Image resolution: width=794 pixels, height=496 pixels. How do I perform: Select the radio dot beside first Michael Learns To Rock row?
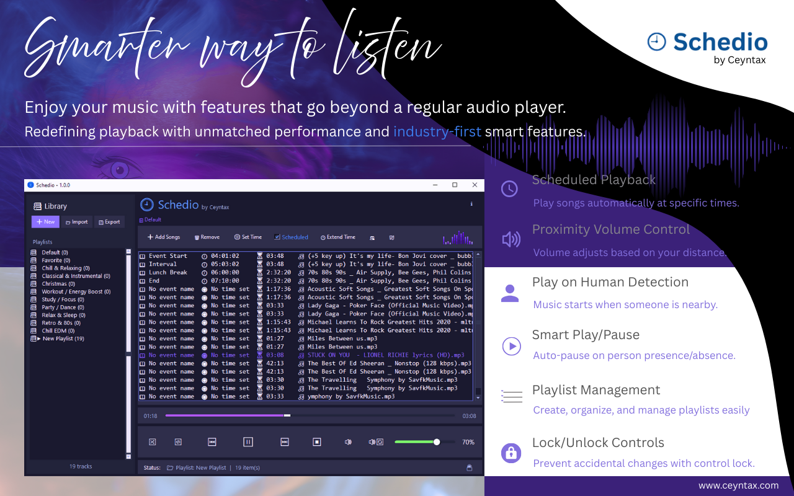(x=205, y=322)
